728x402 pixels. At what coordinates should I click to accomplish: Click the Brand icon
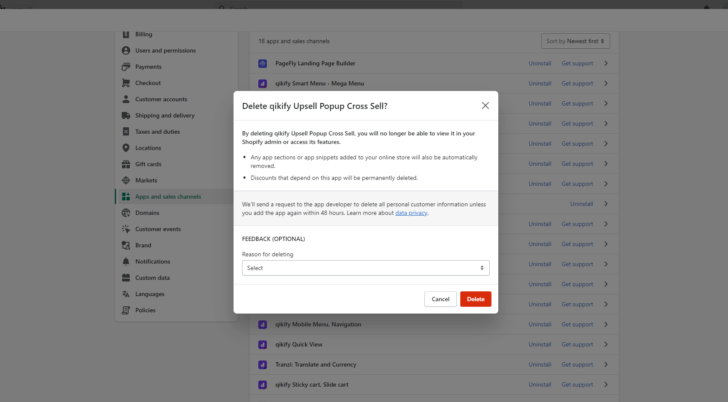point(126,245)
